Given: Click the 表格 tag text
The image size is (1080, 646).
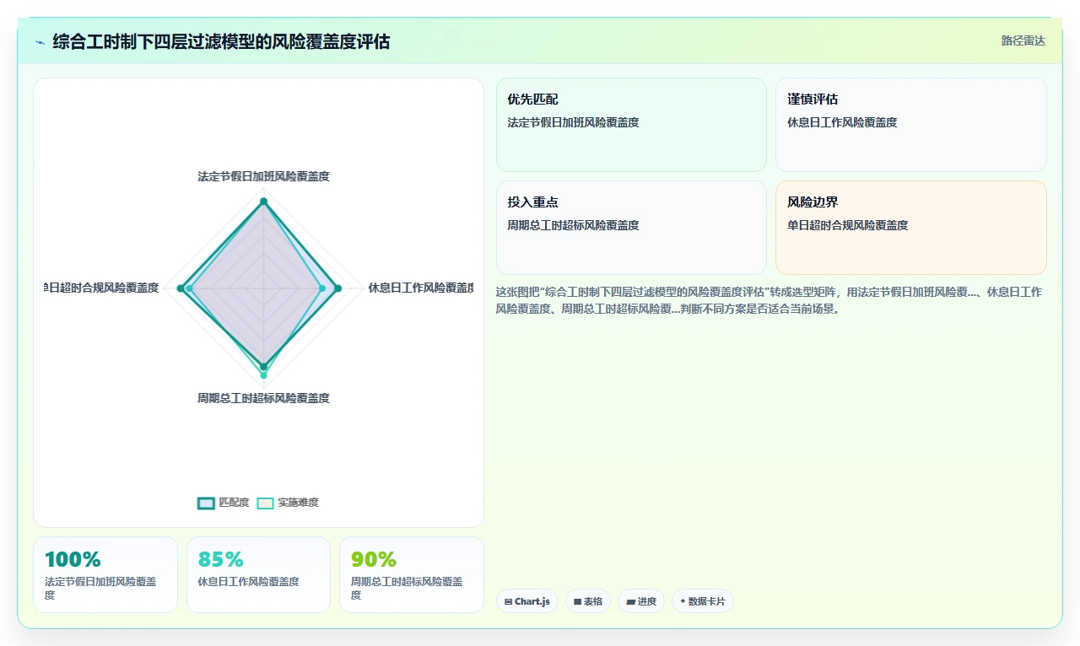Looking at the screenshot, I should click(x=593, y=601).
